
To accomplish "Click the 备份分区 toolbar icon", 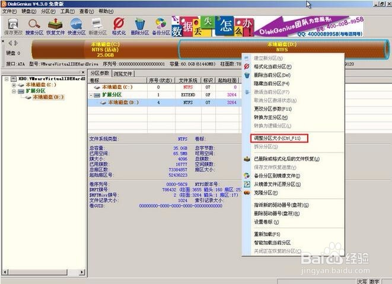I will tap(161, 26).
